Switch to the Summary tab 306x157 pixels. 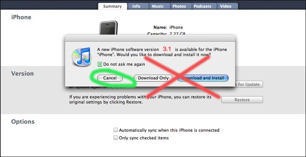pos(112,6)
